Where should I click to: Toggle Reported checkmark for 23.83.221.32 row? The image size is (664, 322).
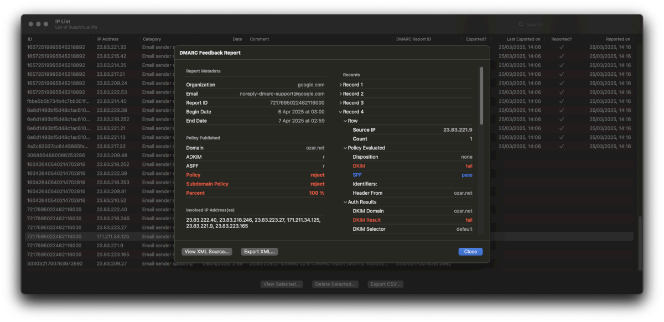tap(561, 47)
